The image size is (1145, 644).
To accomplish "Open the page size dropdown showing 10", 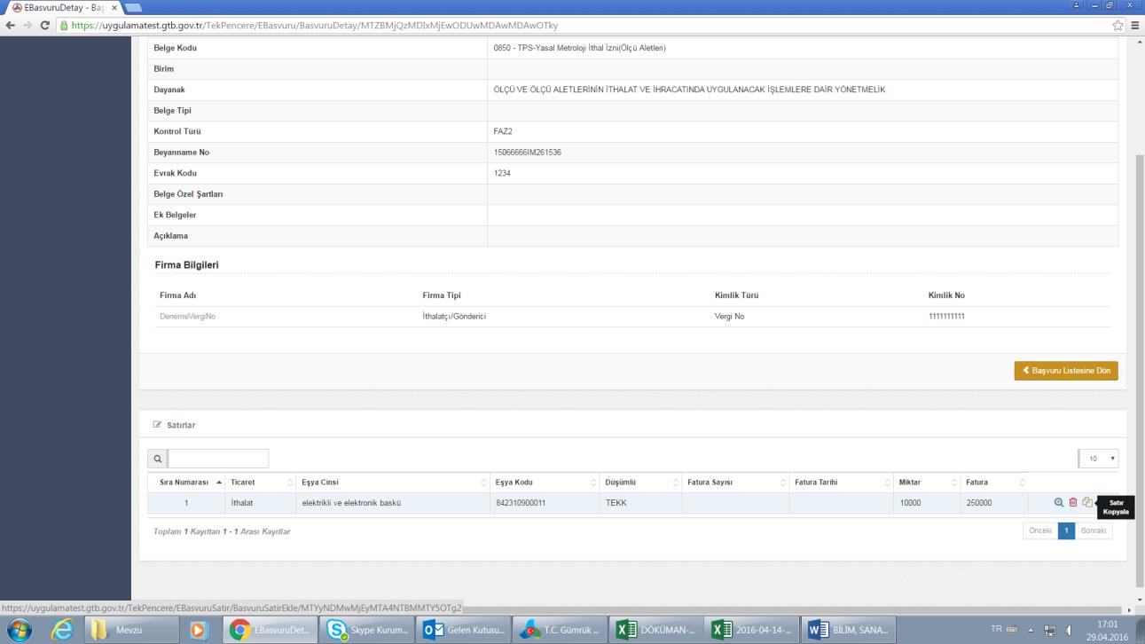I will coord(1098,459).
